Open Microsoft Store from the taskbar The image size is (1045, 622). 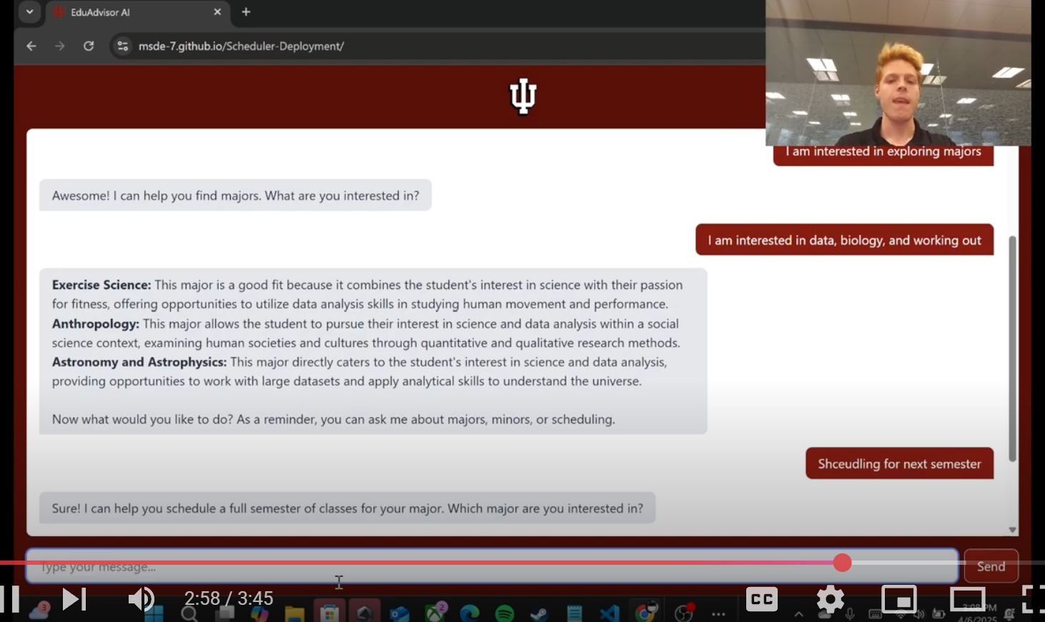(x=330, y=613)
